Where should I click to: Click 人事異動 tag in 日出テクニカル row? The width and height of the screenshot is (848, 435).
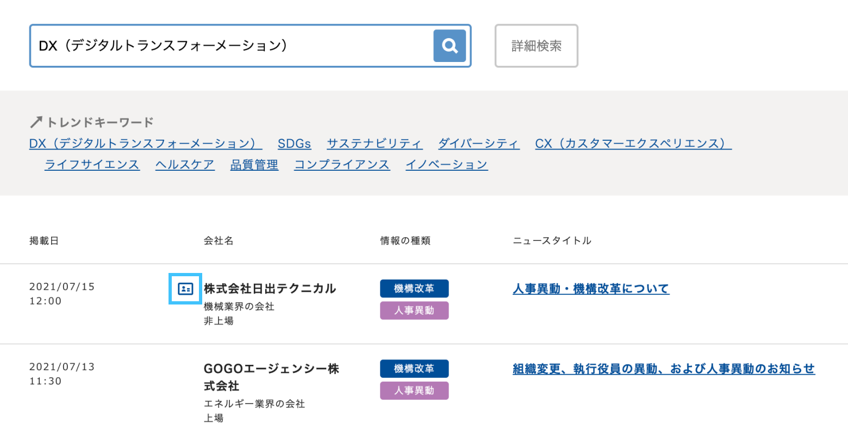tap(414, 310)
